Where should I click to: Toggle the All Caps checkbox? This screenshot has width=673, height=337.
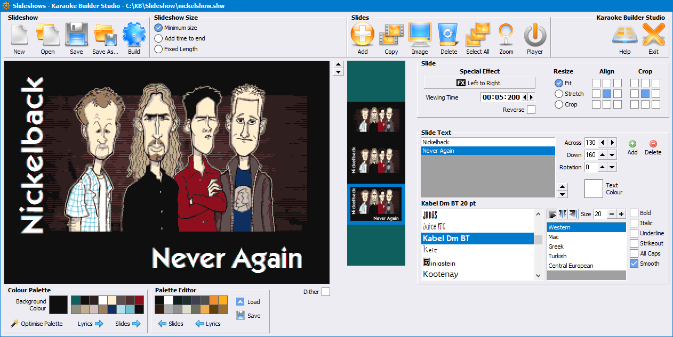coord(634,253)
